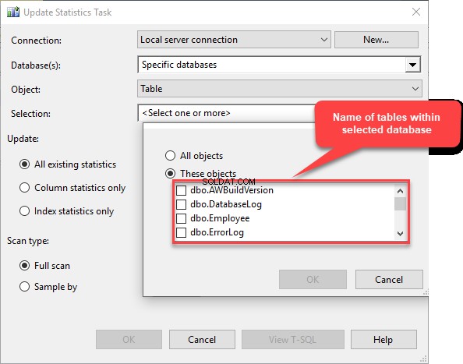Expand the Object dropdown set to Table
Viewport: 463px width, 364px height.
[x=415, y=89]
